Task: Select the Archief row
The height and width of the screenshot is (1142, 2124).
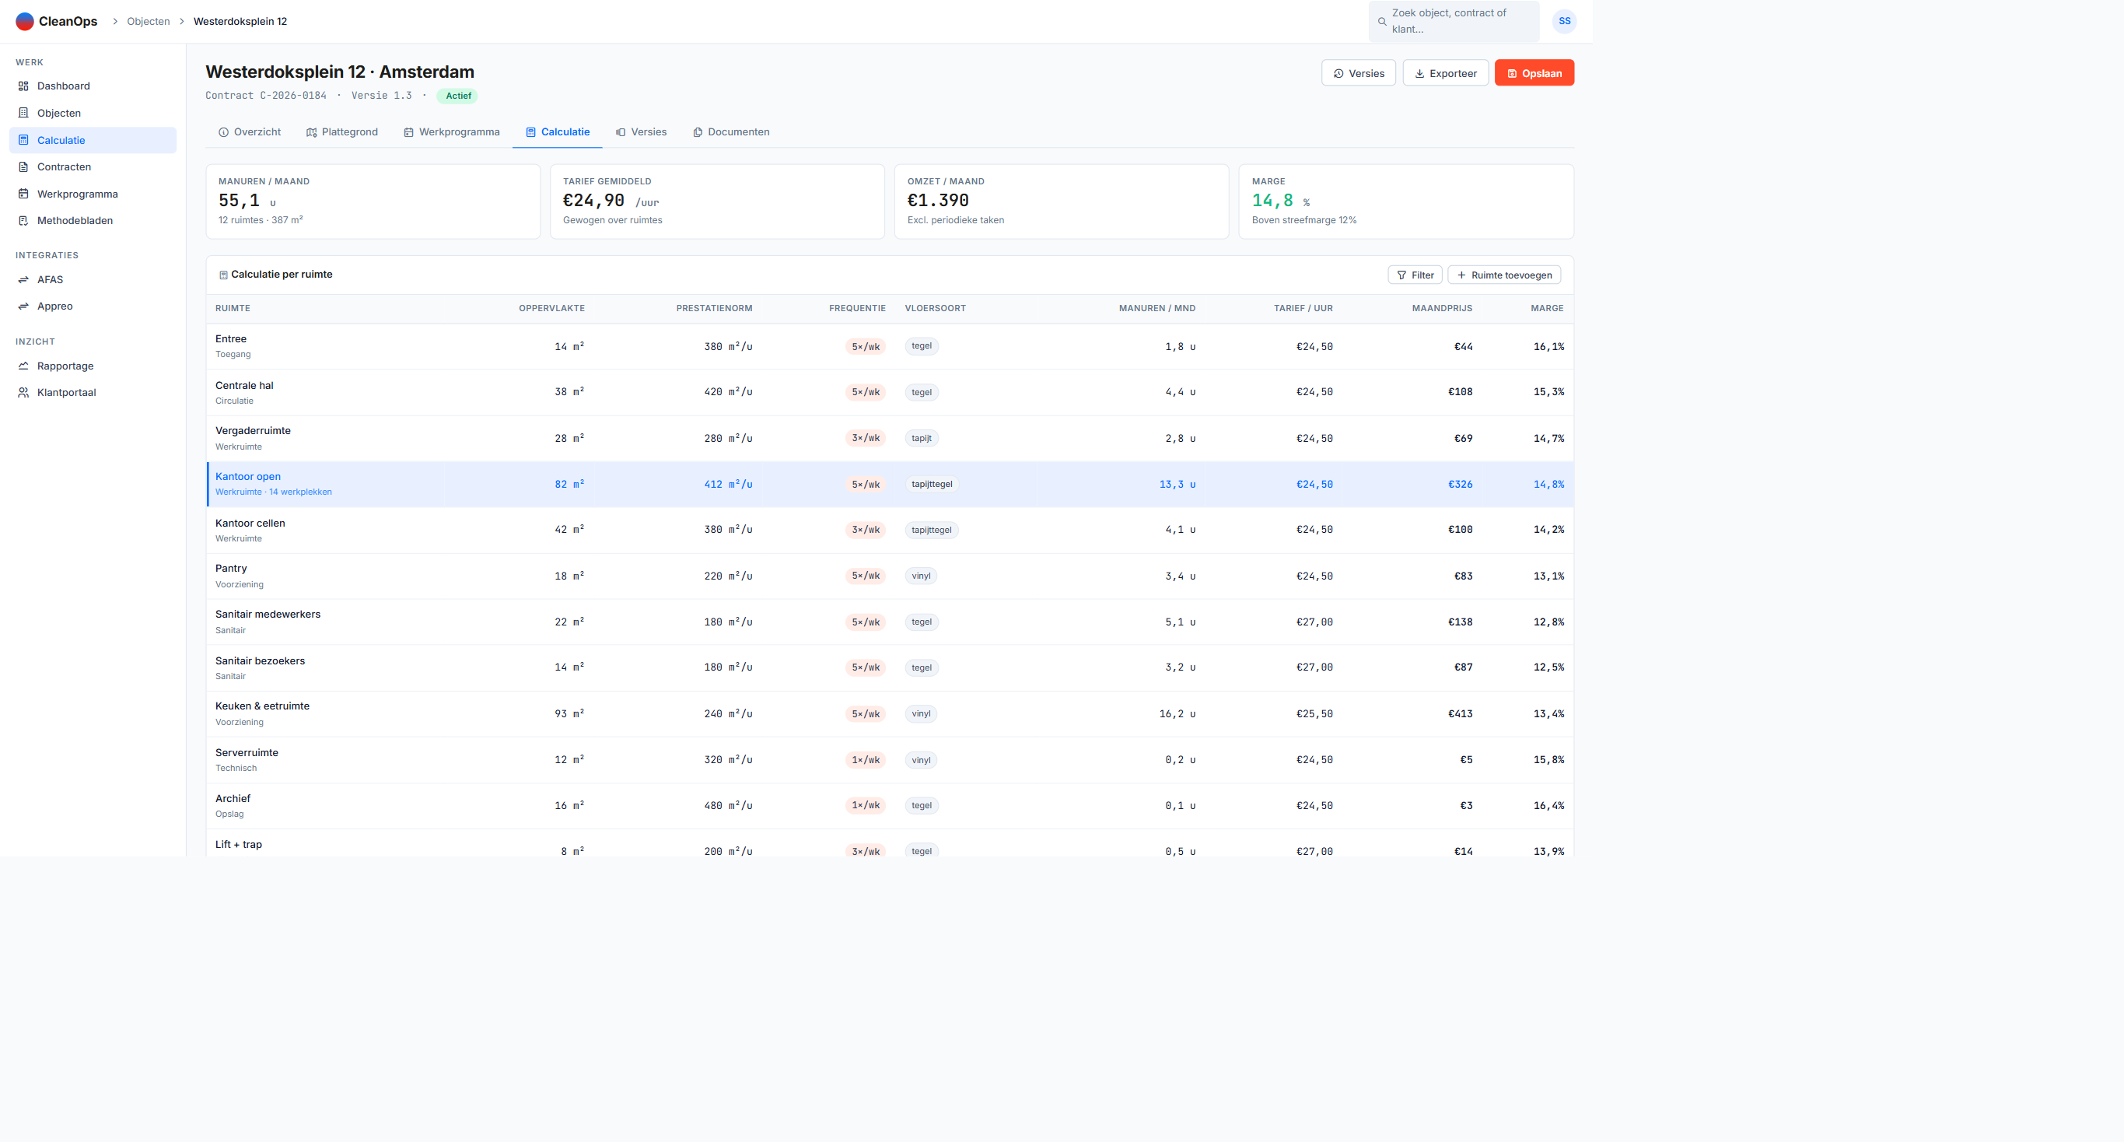Action: pos(890,806)
